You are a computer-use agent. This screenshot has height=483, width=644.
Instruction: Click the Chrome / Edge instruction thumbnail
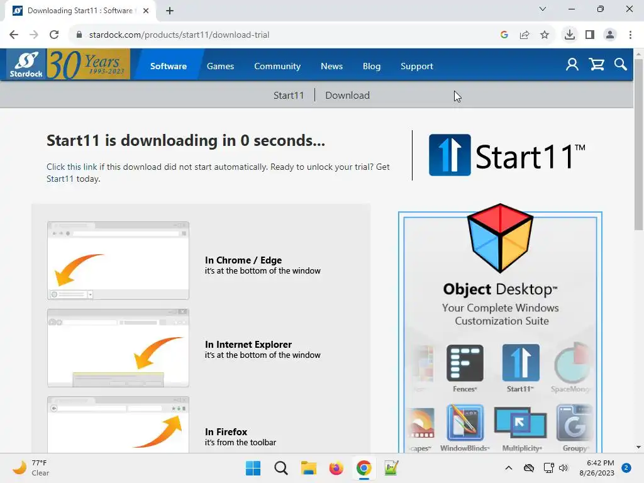coord(118,260)
